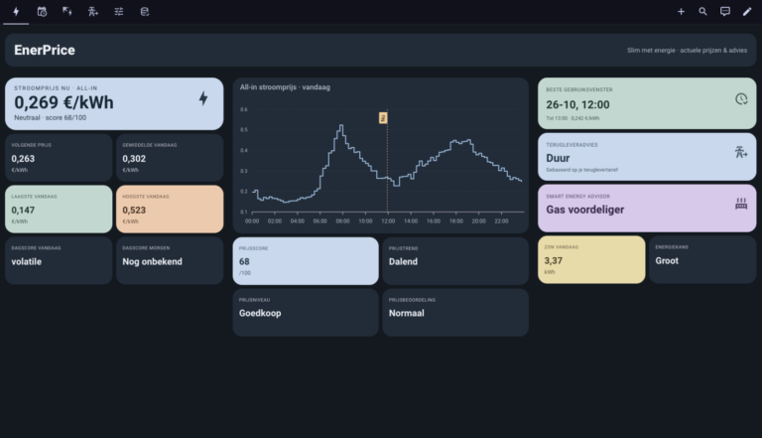Click the Gas voordeliger advice text
The width and height of the screenshot is (762, 438).
[585, 210]
